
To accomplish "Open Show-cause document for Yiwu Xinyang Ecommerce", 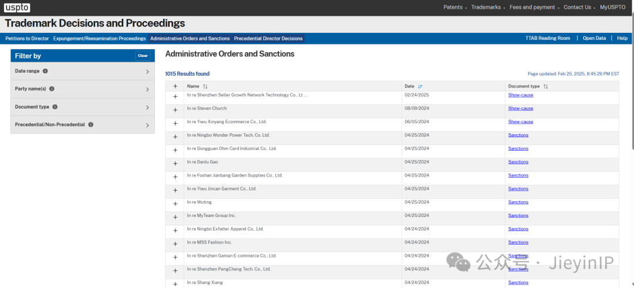I will click(x=520, y=121).
